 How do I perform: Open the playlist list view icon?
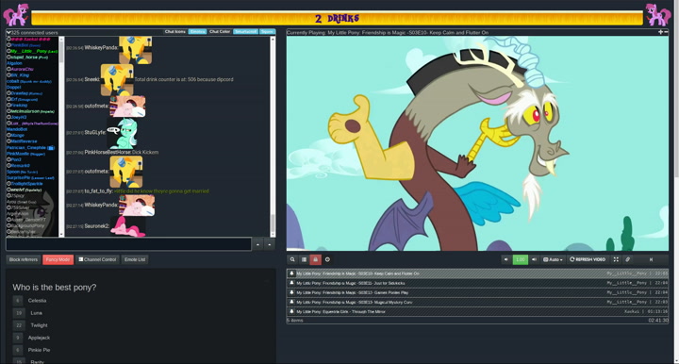pyautogui.click(x=304, y=259)
